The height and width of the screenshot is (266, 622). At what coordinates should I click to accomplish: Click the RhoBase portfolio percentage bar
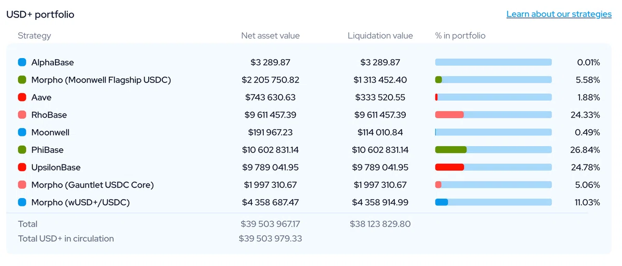pyautogui.click(x=493, y=115)
